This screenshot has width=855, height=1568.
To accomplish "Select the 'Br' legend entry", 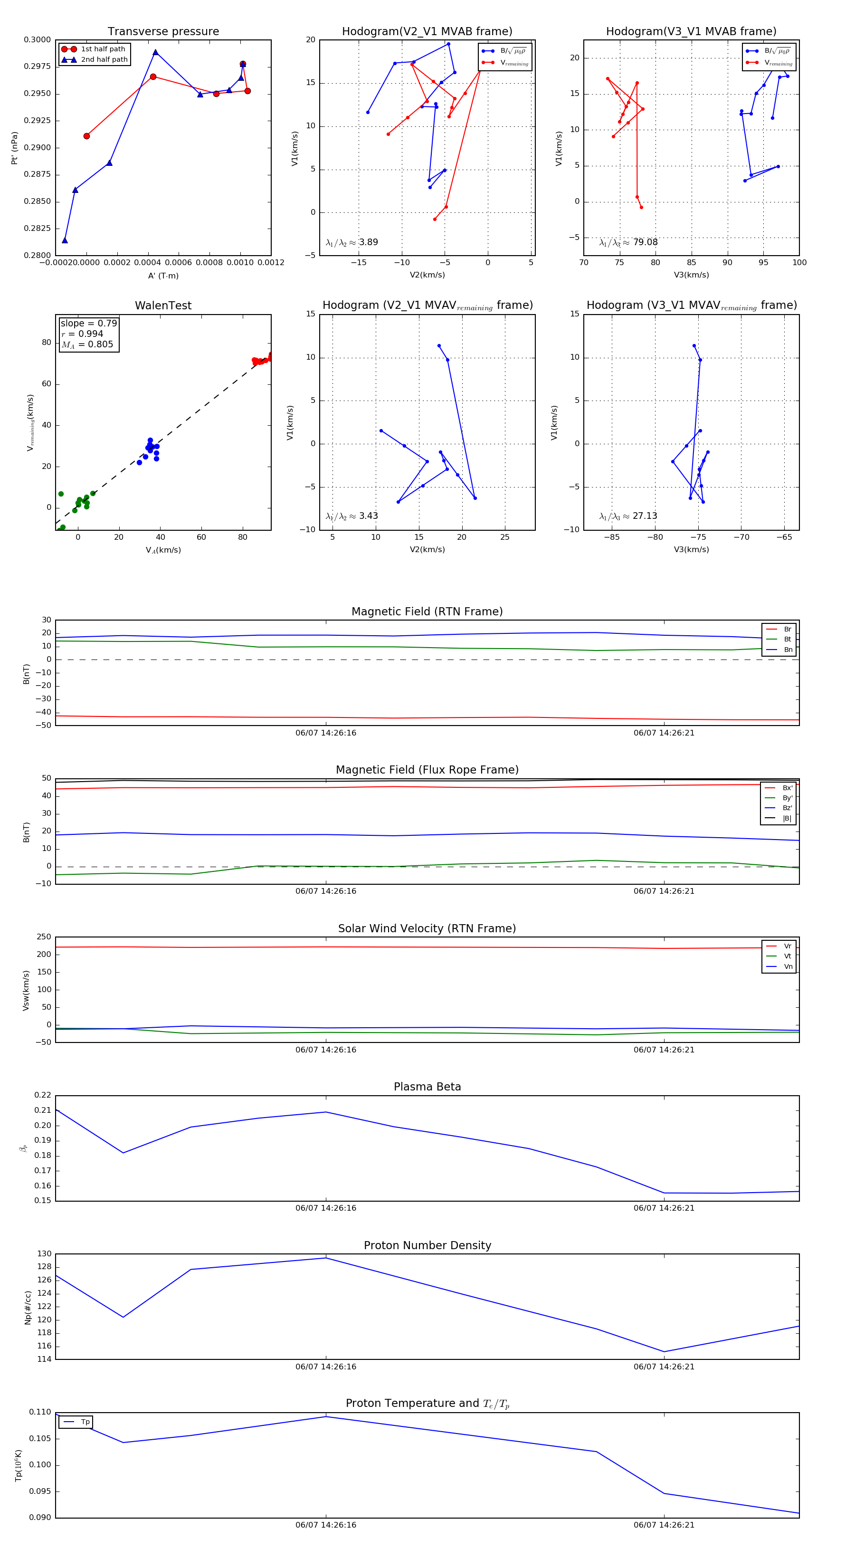I will tap(779, 630).
